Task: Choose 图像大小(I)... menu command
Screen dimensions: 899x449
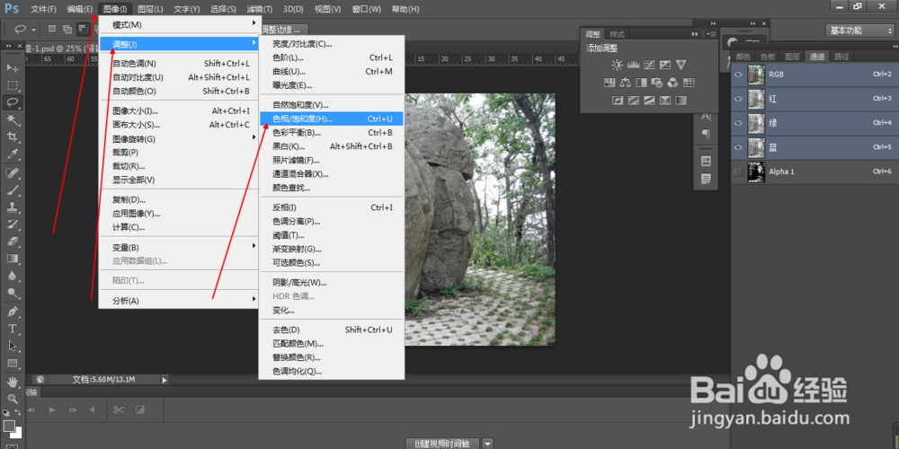Action: pos(180,110)
